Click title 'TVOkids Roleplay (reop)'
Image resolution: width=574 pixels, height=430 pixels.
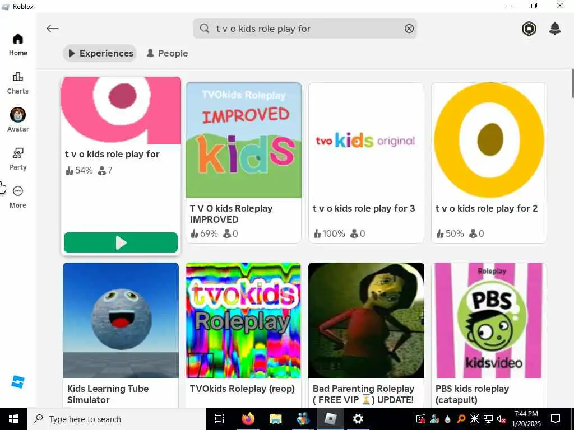click(242, 389)
